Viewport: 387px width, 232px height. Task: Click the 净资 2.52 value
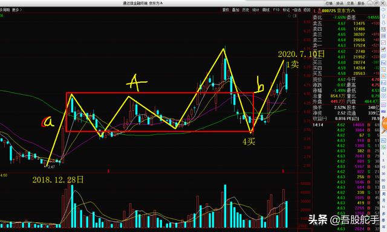tap(341, 113)
